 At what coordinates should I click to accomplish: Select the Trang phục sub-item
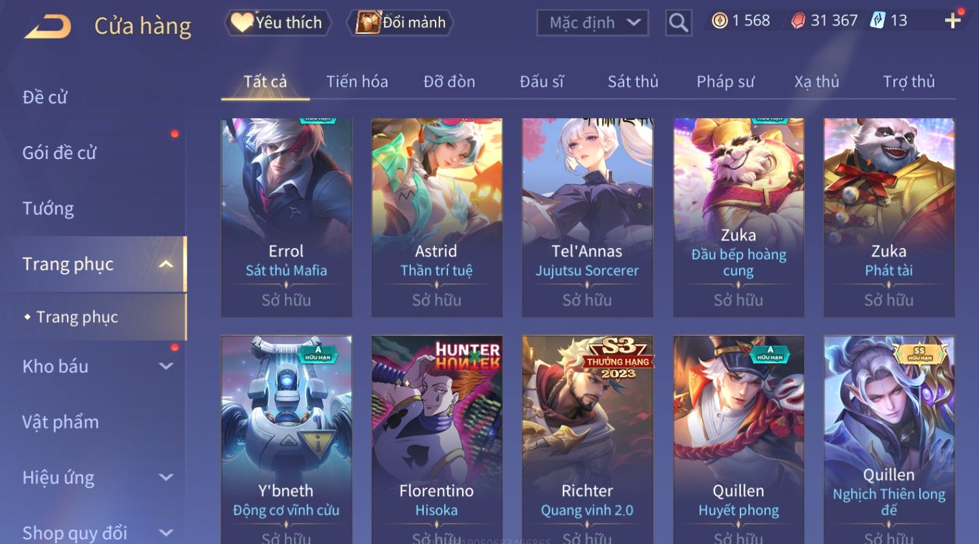[x=77, y=317]
